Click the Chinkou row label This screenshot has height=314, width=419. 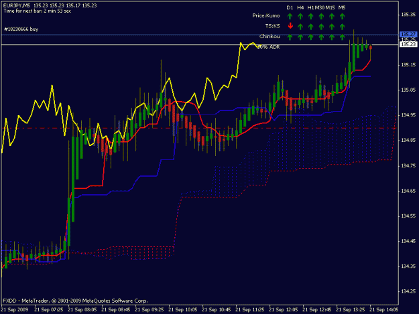(x=270, y=36)
